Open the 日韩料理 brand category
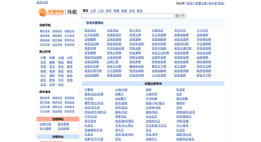The image size is (261, 142). (x=151, y=94)
